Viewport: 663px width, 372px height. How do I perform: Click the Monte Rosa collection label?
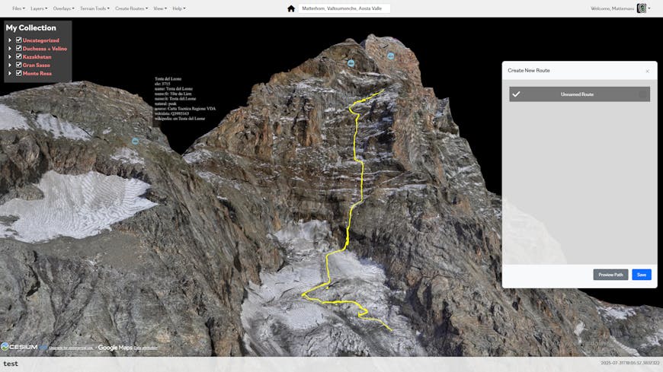pyautogui.click(x=37, y=73)
